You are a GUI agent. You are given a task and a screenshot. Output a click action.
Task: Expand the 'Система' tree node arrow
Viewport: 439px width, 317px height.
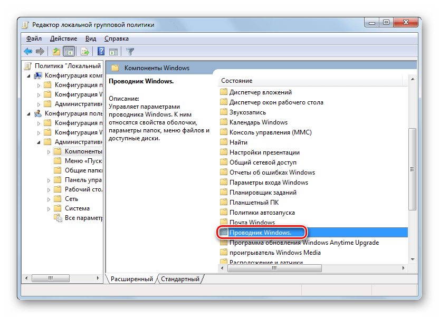[x=47, y=208]
